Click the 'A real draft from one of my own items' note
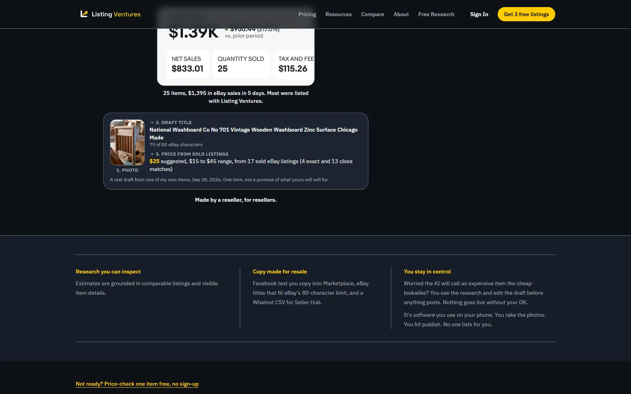The image size is (631, 394). pyautogui.click(x=219, y=180)
